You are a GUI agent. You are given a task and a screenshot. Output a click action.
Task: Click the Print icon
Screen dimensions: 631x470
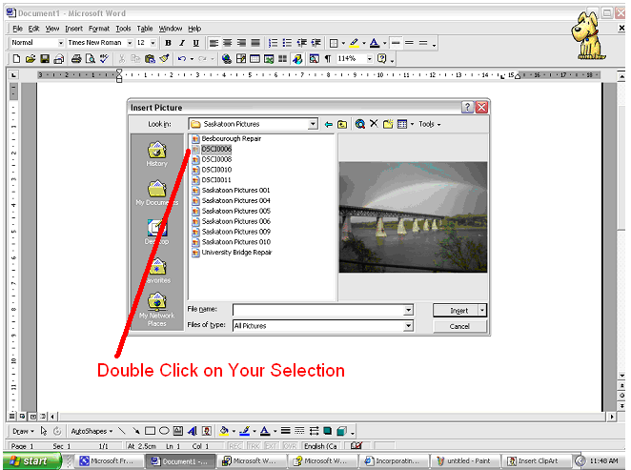(76, 59)
